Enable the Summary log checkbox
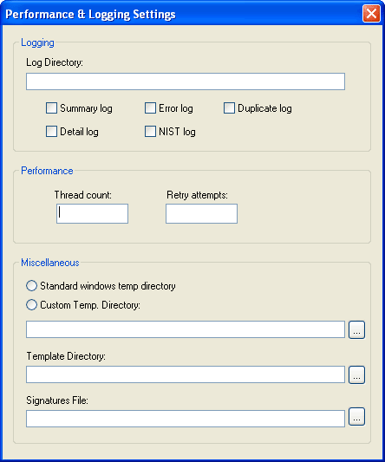This screenshot has height=462, width=385. point(51,107)
